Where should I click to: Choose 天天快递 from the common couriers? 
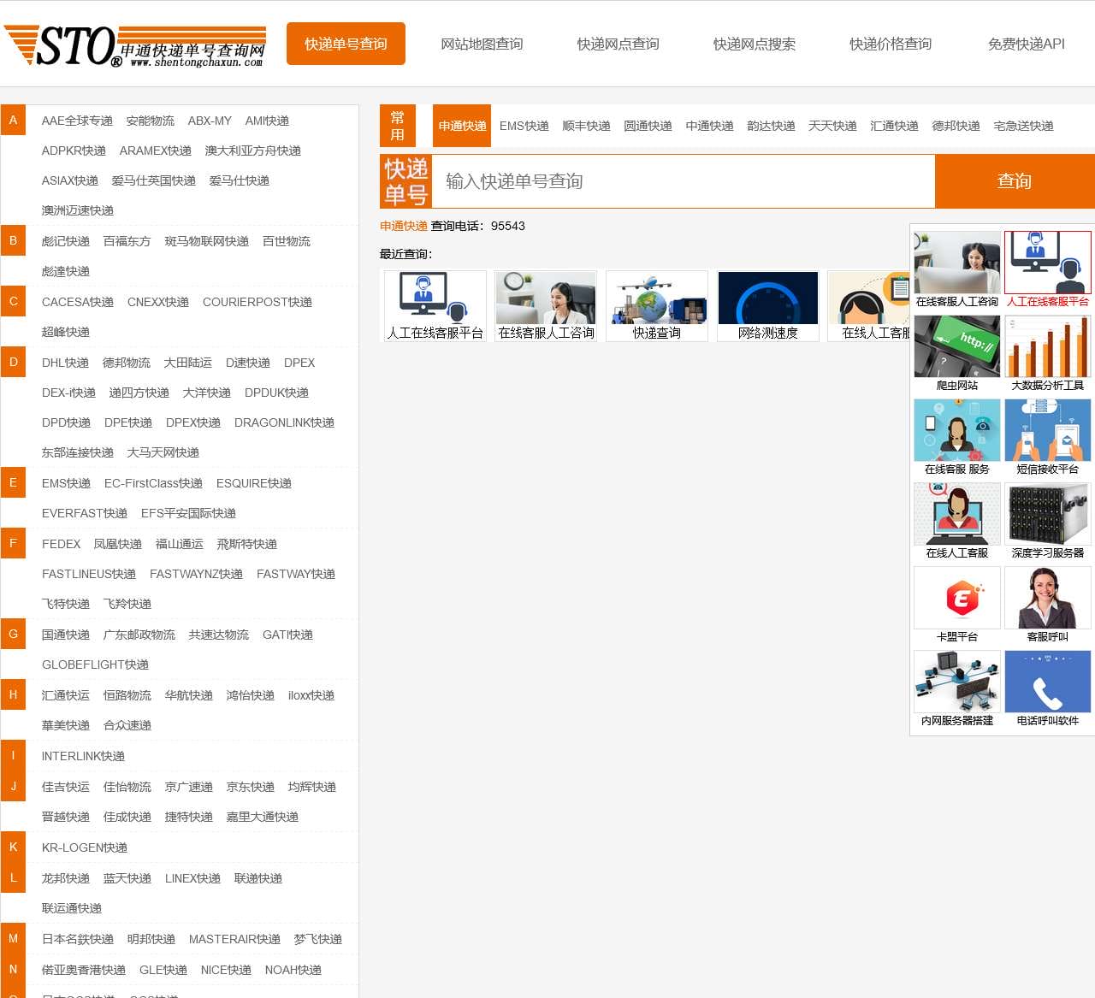(x=832, y=126)
